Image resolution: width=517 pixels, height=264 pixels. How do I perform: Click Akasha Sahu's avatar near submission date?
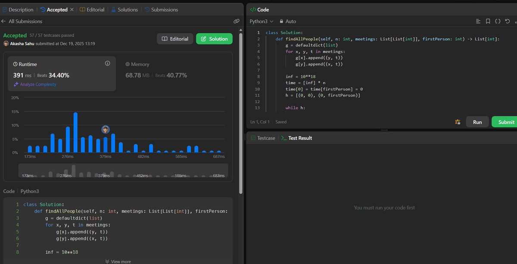click(6, 44)
